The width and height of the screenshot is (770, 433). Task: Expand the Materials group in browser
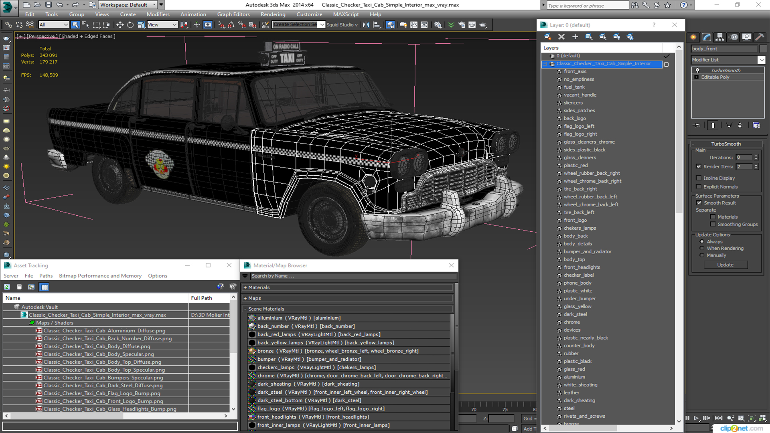coord(245,287)
